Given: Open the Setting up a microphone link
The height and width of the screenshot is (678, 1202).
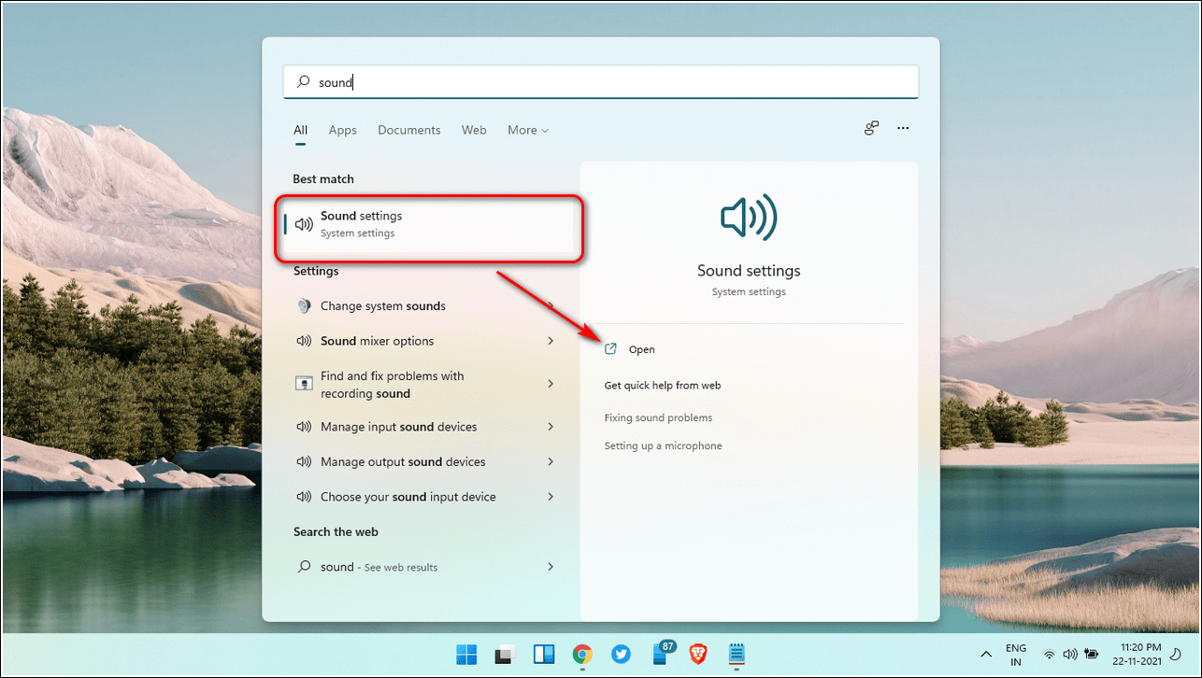Looking at the screenshot, I should (663, 445).
